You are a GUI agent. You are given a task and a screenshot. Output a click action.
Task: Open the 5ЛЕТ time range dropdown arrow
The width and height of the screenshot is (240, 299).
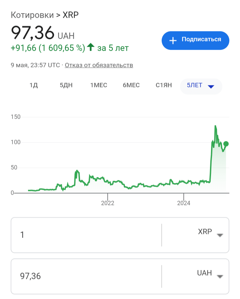click(211, 86)
